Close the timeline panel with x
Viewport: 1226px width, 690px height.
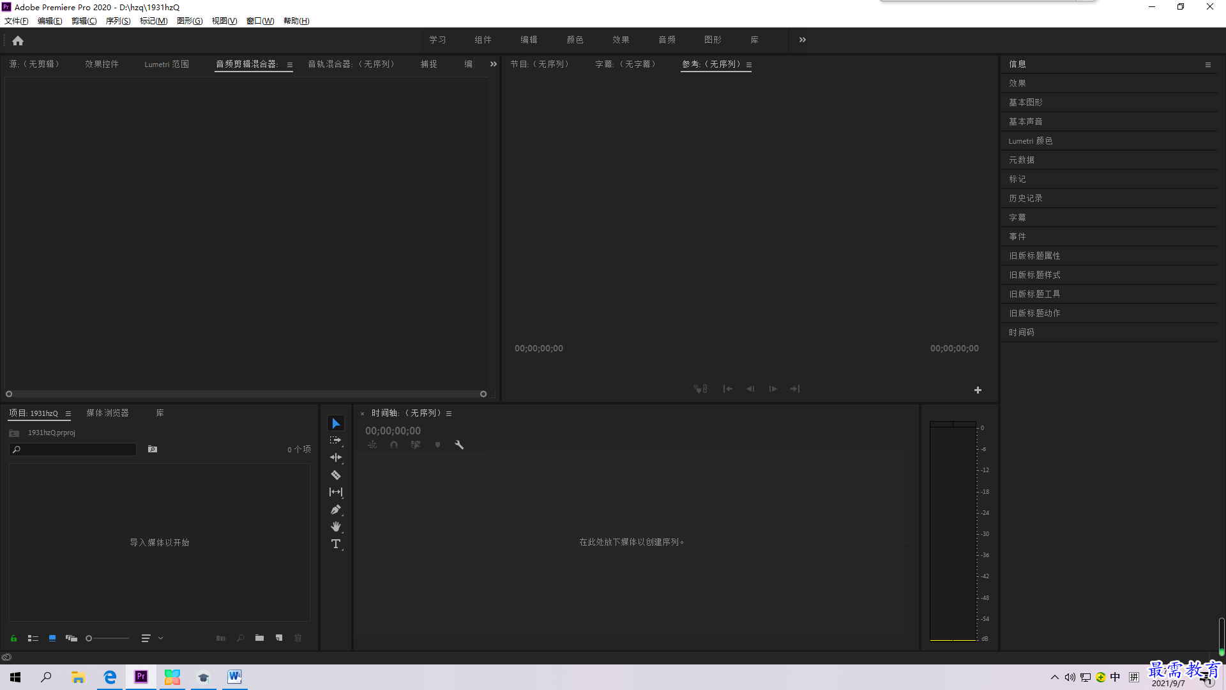[x=362, y=413]
